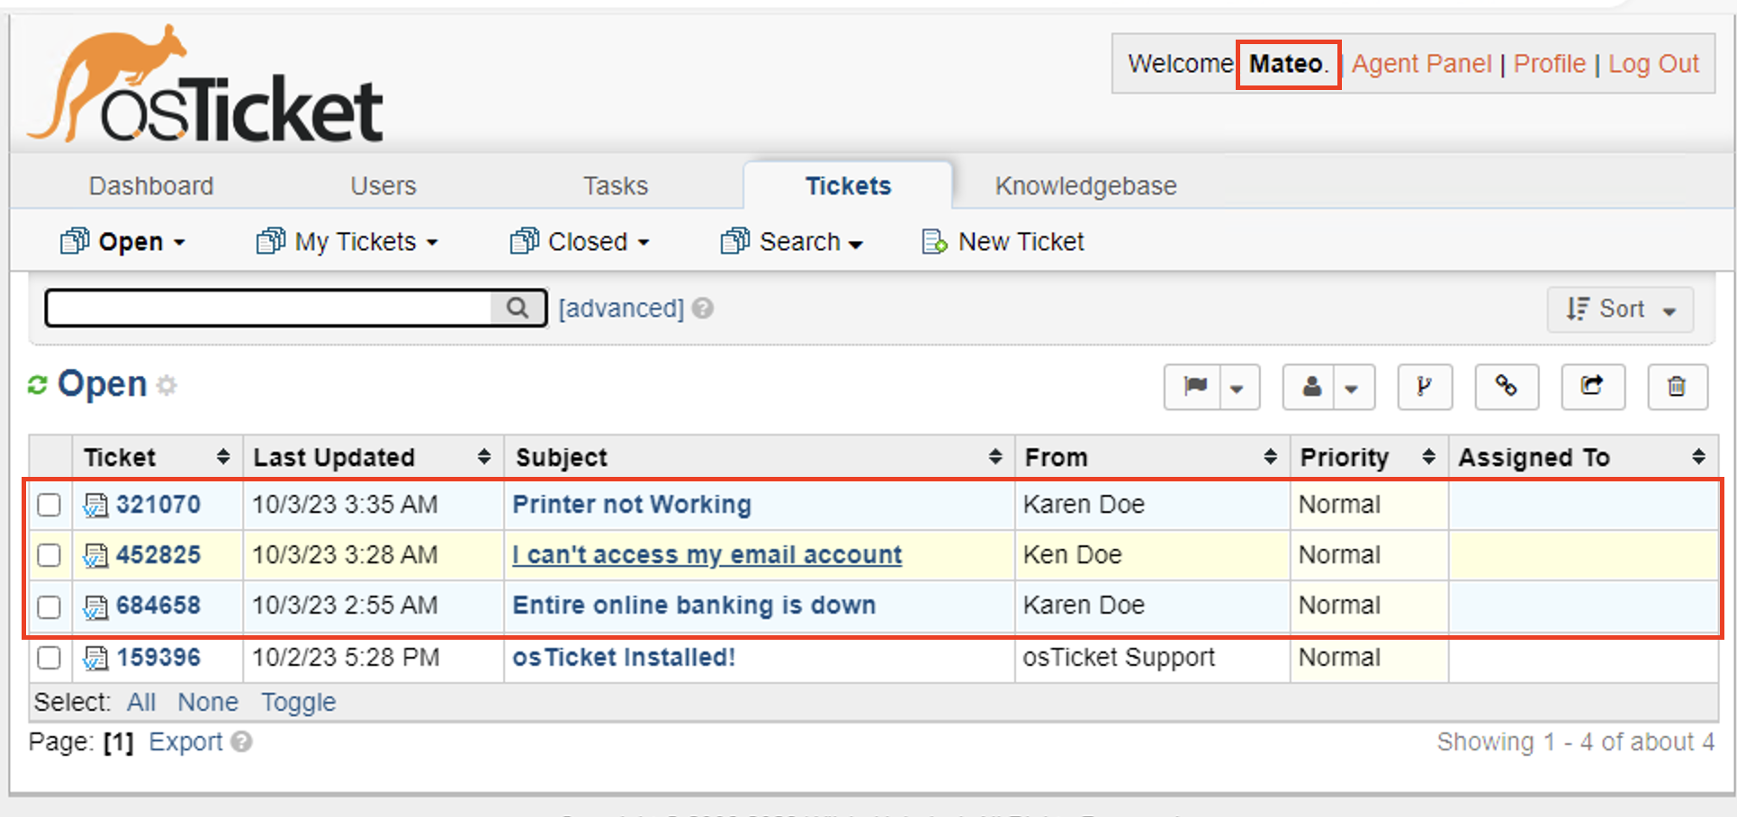Select the checkbox for ticket 684658
Viewport: 1737px width, 817px height.
tap(49, 606)
